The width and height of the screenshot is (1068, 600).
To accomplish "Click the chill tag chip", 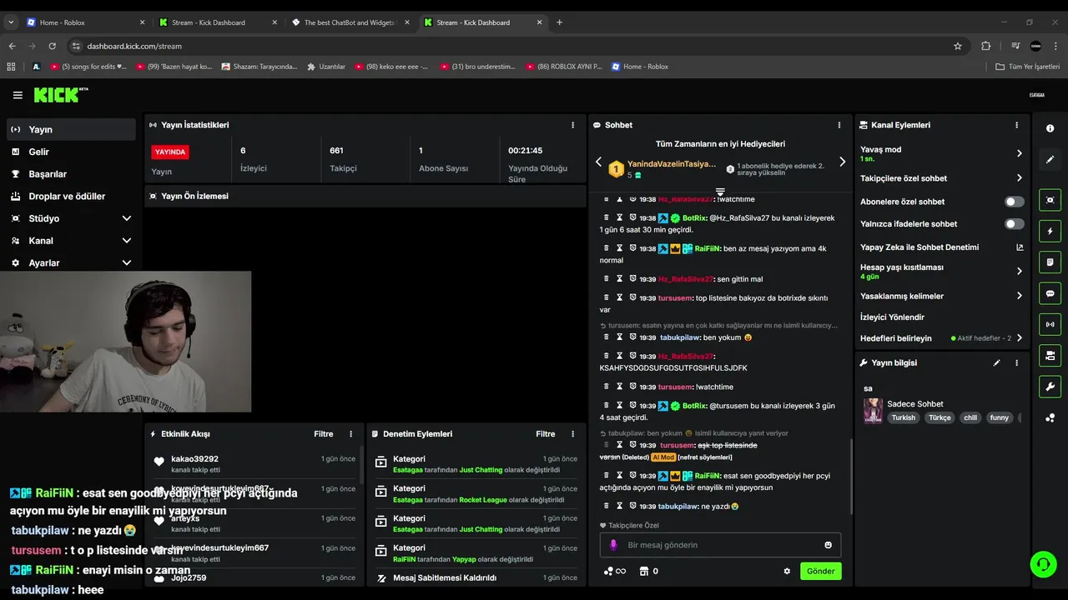I will (x=970, y=417).
